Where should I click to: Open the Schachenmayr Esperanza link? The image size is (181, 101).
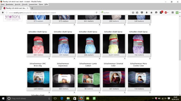[63, 65]
